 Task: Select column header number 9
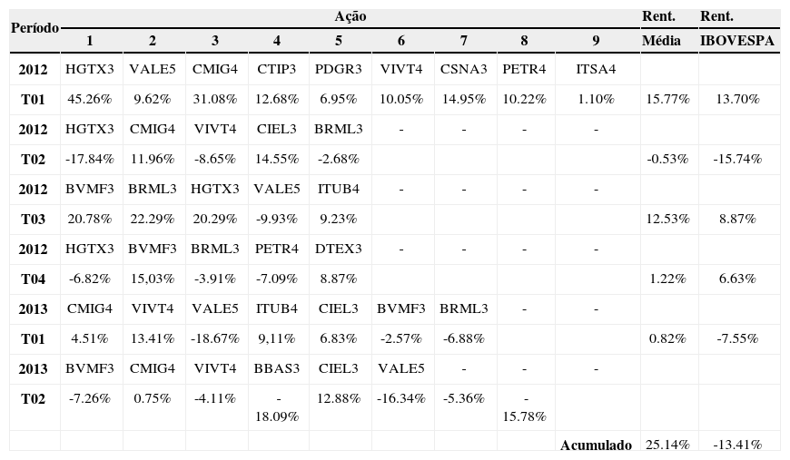tap(596, 40)
